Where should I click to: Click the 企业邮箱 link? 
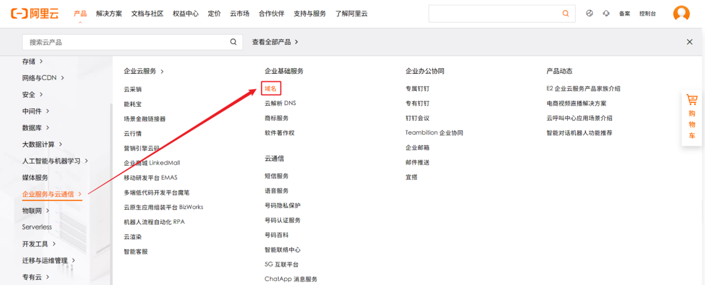[x=417, y=148]
